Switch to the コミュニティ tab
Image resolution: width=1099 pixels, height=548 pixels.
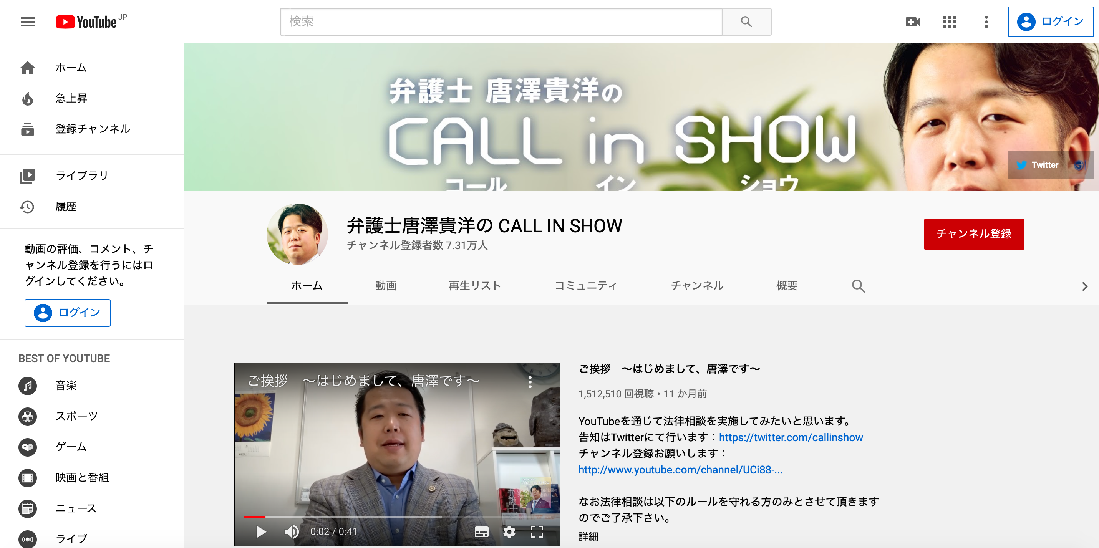(x=585, y=286)
